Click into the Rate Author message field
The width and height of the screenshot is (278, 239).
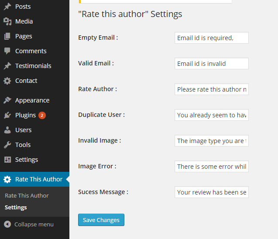pyautogui.click(x=212, y=89)
